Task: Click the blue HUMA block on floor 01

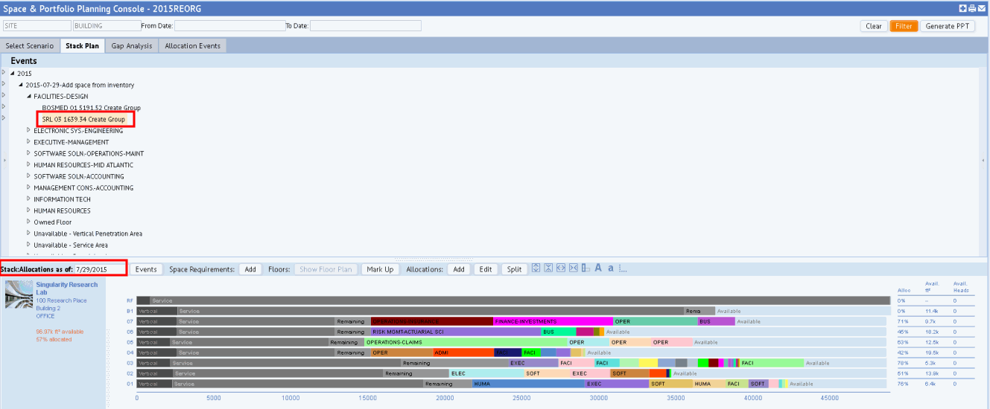Action: pyautogui.click(x=528, y=384)
